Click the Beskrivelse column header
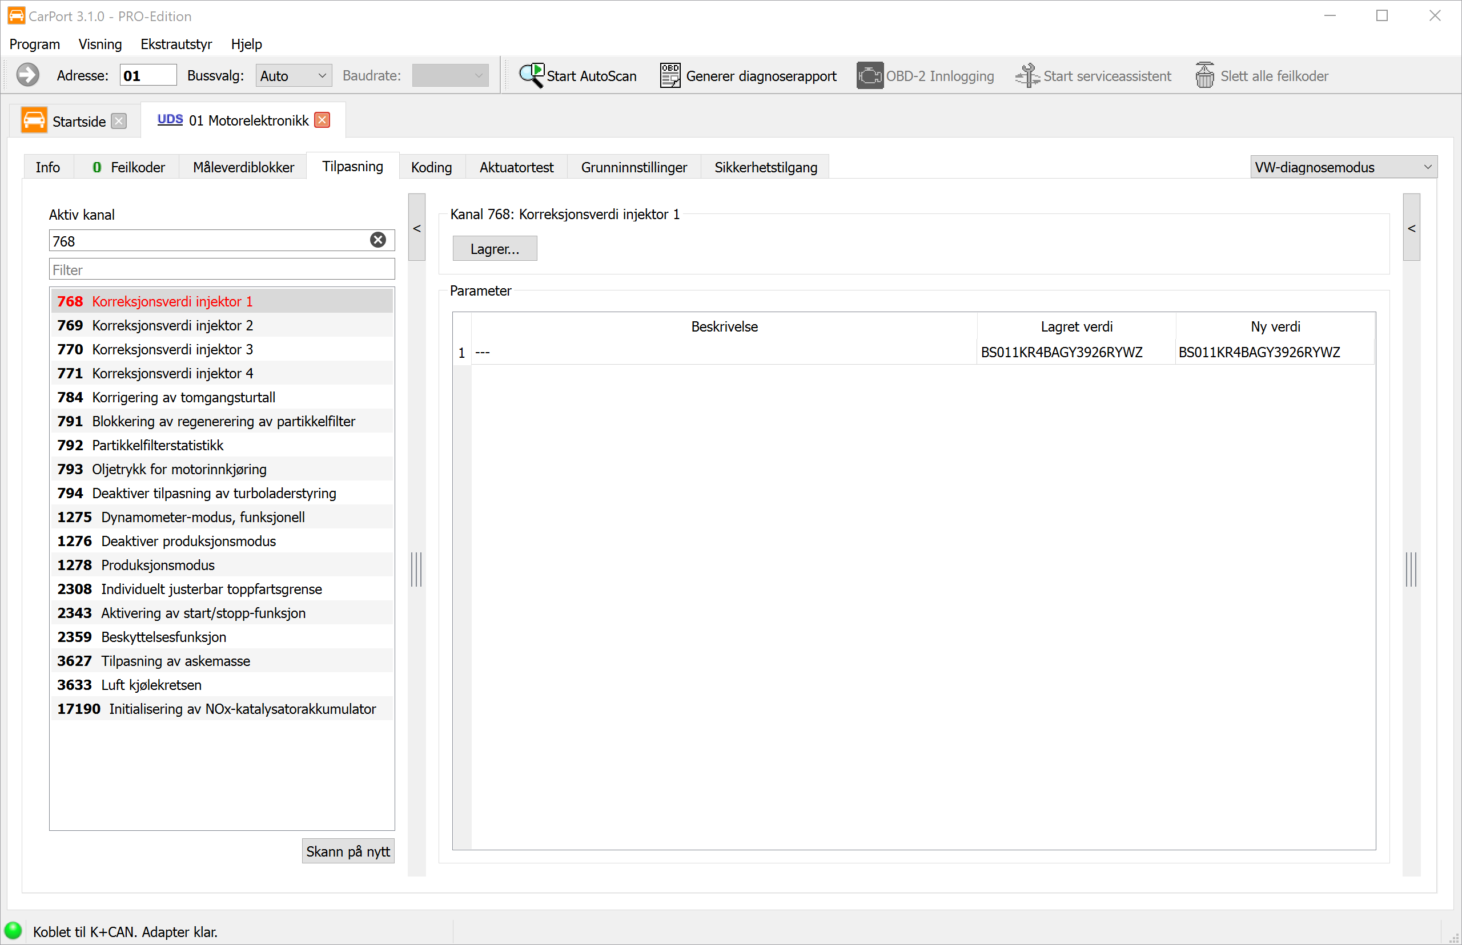This screenshot has height=945, width=1462. pos(724,326)
